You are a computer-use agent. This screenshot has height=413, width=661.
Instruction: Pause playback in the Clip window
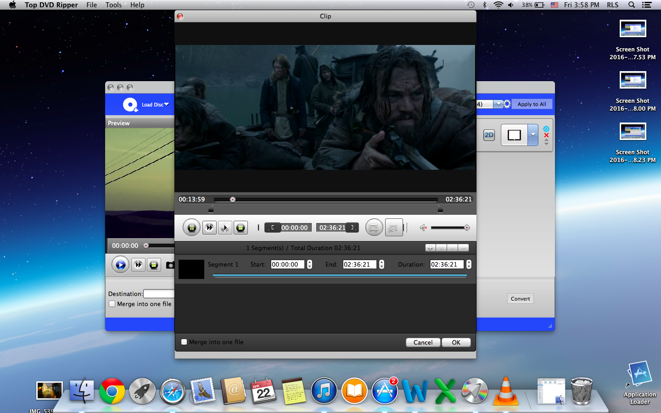click(191, 228)
